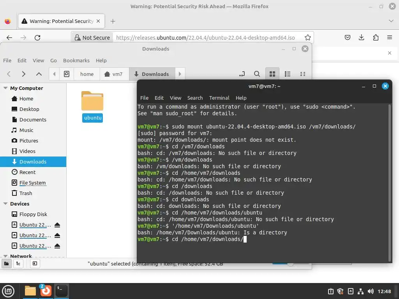
Task: Reload the Firefox page
Action: pyautogui.click(x=37, y=38)
